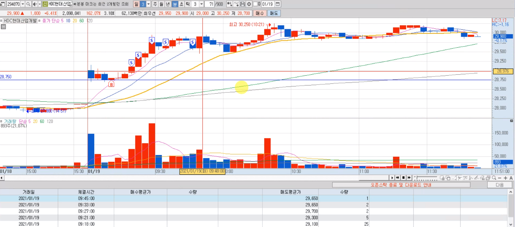
Task: Select the 월 monthly period button
Action: [162, 4]
